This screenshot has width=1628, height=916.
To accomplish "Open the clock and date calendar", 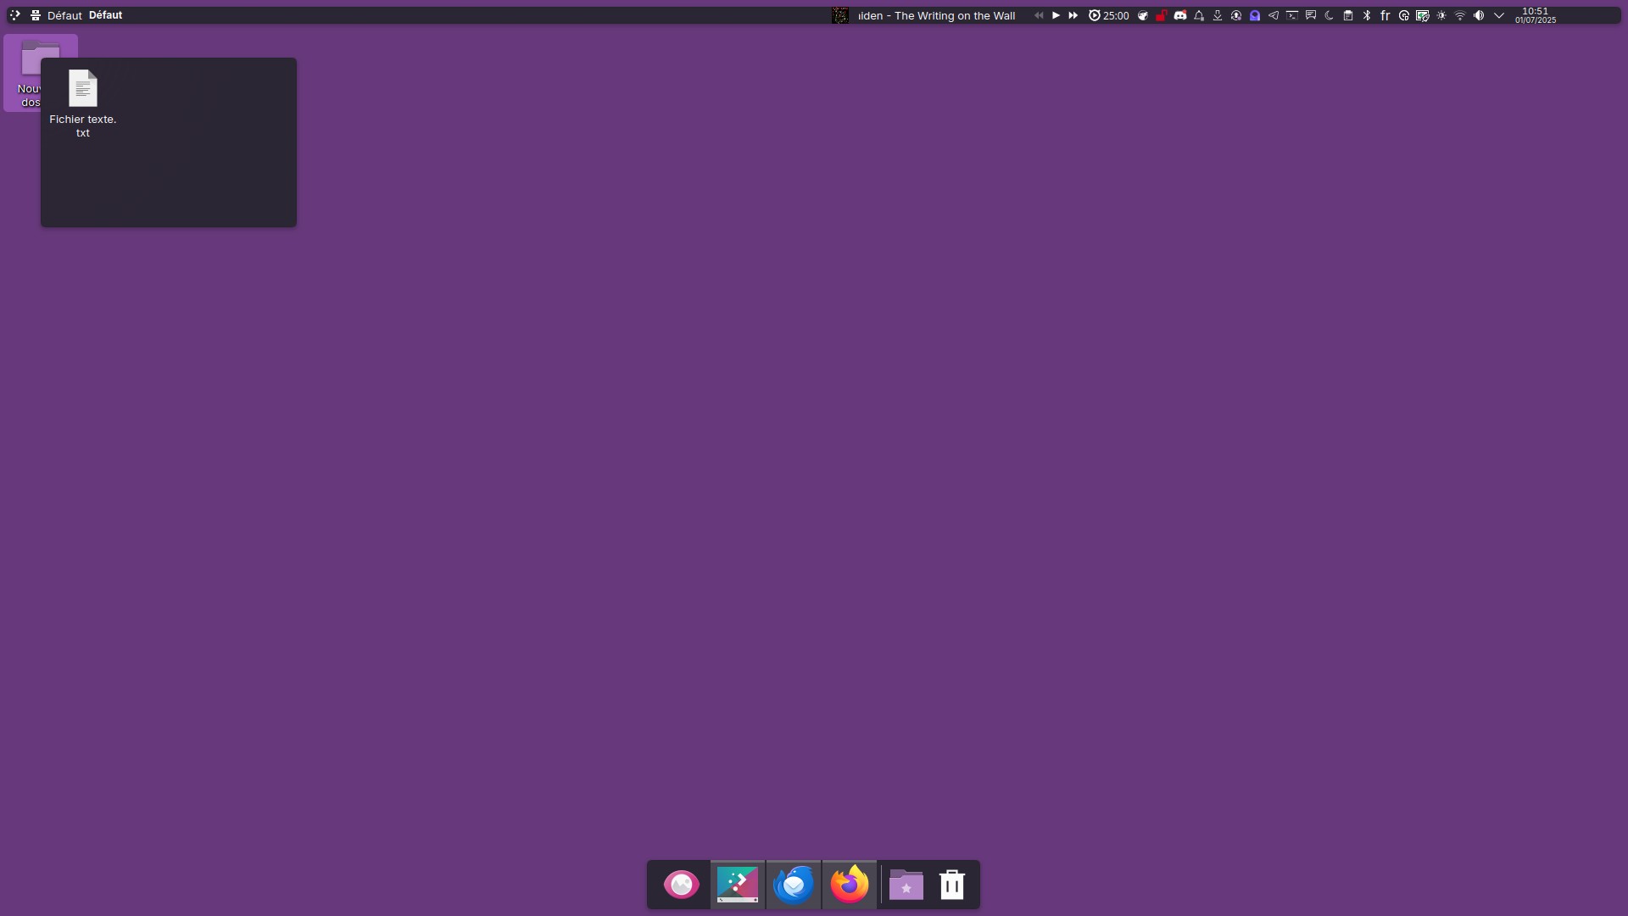I will (1536, 15).
